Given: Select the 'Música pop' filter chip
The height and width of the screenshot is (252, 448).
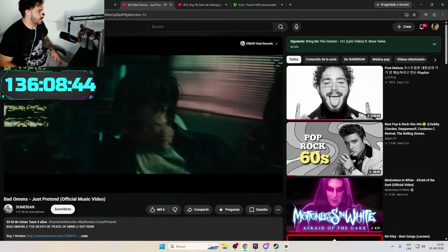Looking at the screenshot, I should 381,59.
